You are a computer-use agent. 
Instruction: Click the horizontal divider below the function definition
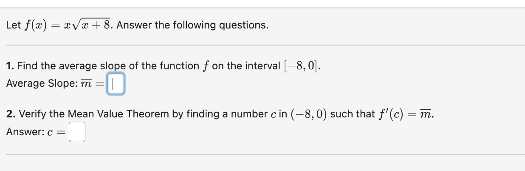(x=262, y=45)
